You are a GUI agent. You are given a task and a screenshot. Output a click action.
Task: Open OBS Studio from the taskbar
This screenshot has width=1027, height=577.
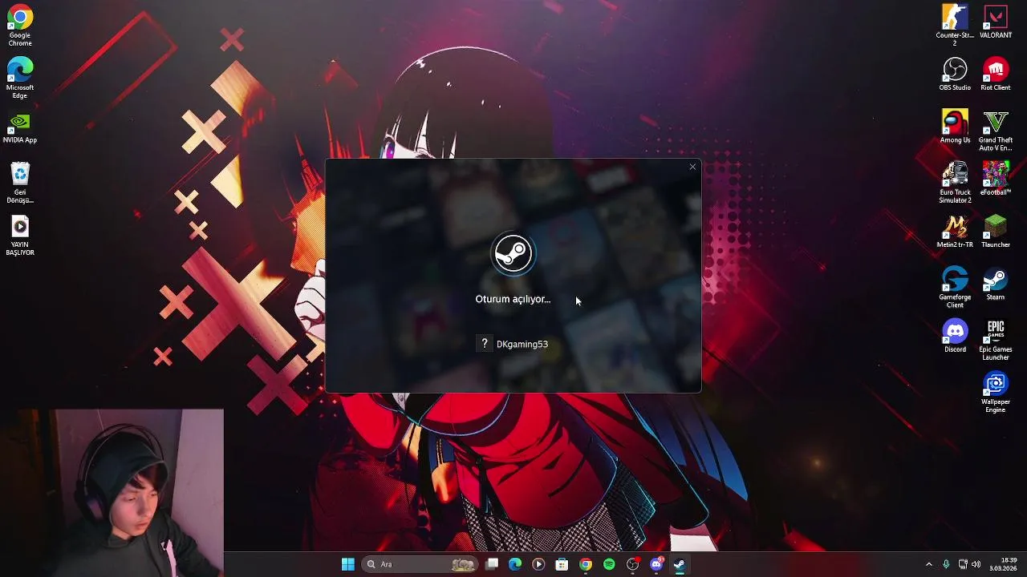[x=633, y=564]
